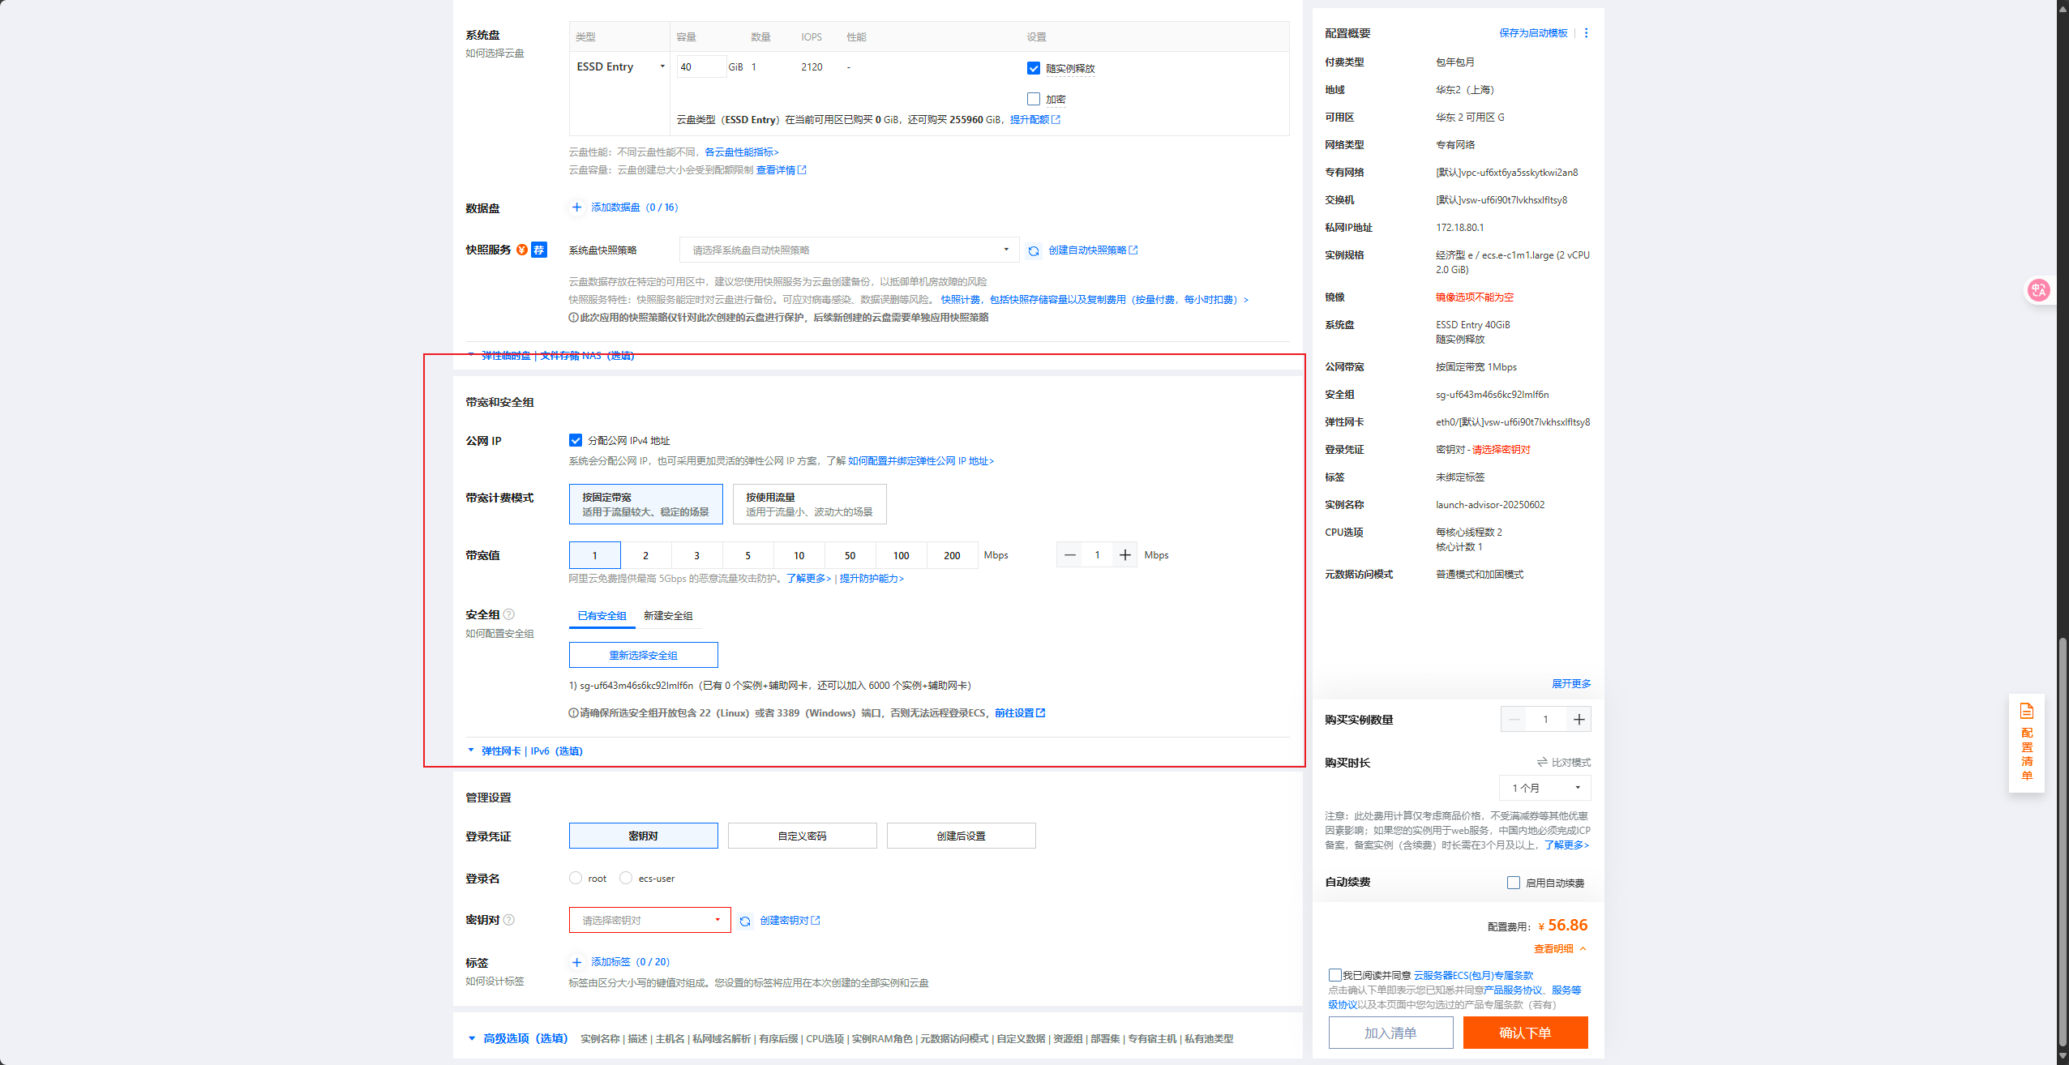Click the plus icon to add tags
2069x1065 pixels.
point(576,962)
